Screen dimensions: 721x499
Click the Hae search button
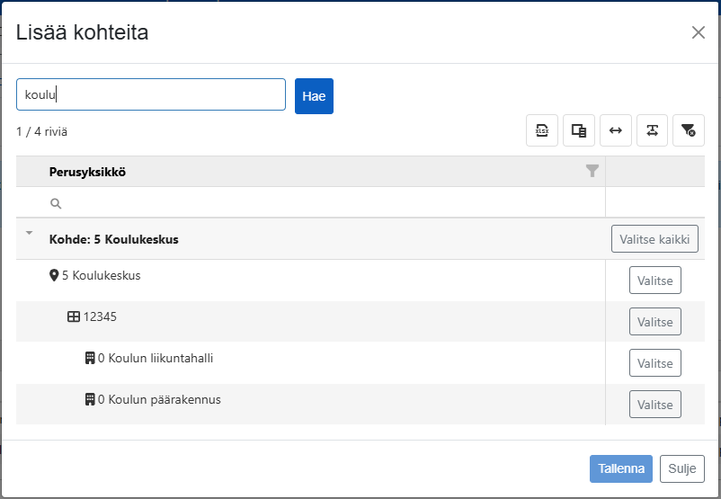pyautogui.click(x=314, y=96)
